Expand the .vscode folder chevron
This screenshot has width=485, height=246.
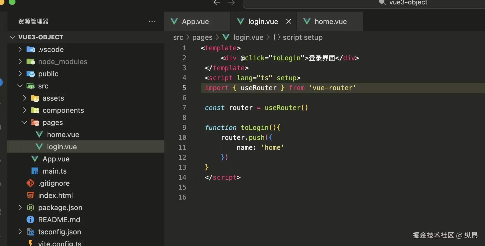pos(20,49)
